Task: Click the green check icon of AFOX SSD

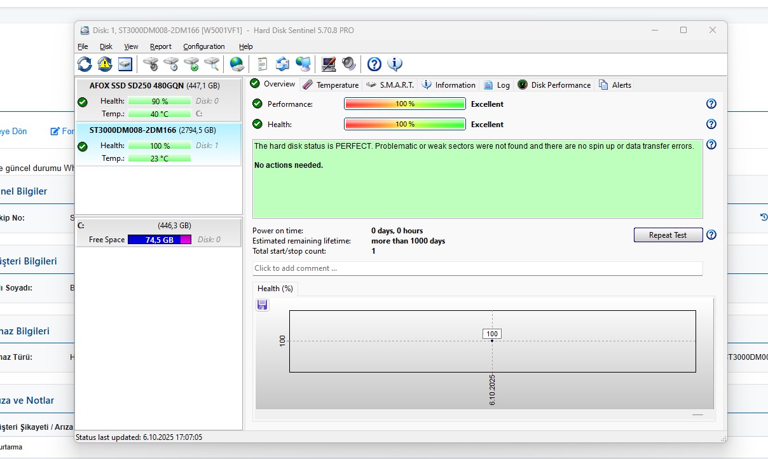Action: tap(83, 102)
